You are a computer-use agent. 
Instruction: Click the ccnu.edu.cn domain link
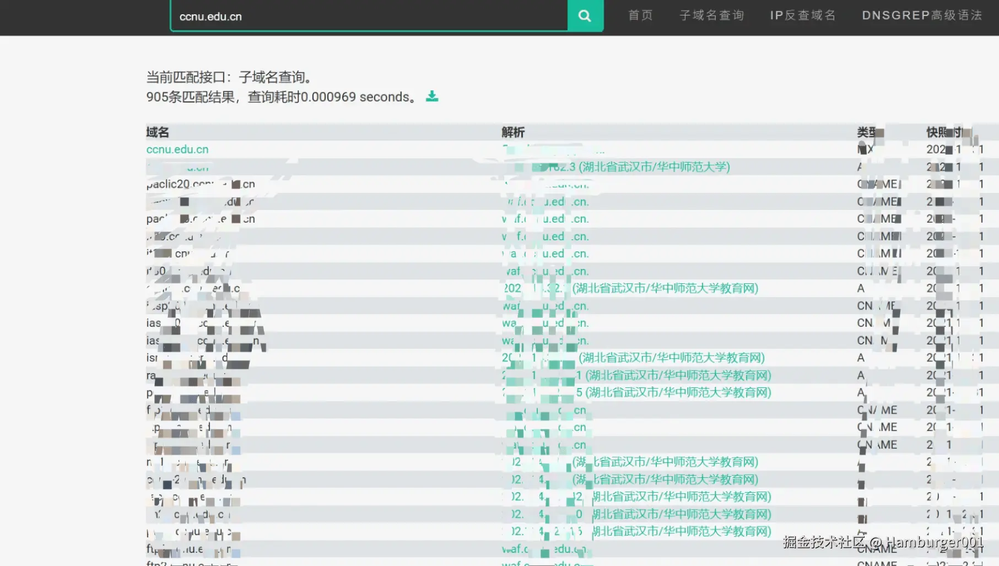click(176, 149)
